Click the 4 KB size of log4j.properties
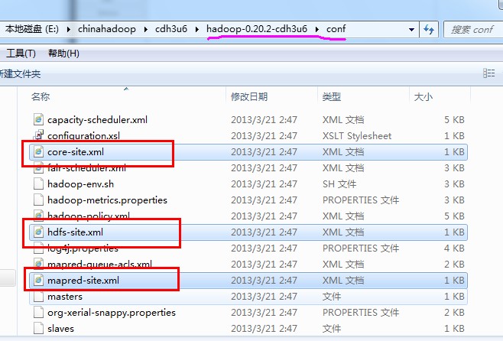The height and width of the screenshot is (341, 503). tap(454, 248)
